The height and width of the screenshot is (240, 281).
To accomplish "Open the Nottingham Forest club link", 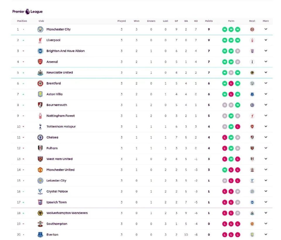I will 61,116.
